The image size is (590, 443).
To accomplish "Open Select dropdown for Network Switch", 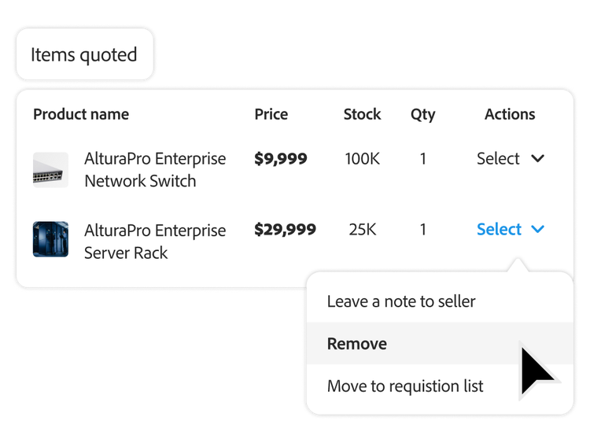I will [498, 159].
